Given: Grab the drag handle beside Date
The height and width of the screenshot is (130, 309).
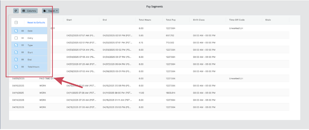Looking at the screenshot, I should click(22, 31).
